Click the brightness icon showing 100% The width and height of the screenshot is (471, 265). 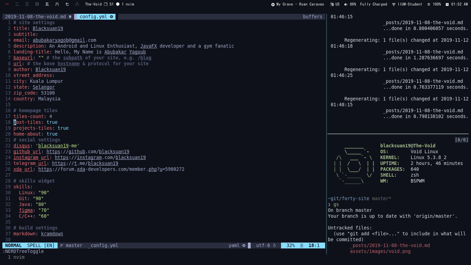[x=429, y=4]
